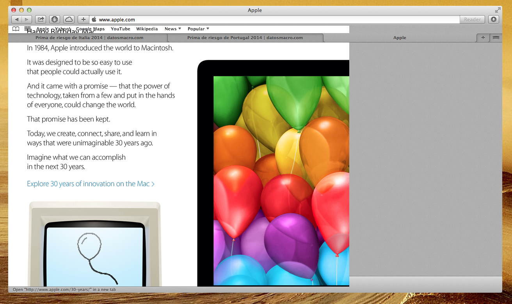Show all tabs overview button
Image resolution: width=512 pixels, height=304 pixels.
496,38
